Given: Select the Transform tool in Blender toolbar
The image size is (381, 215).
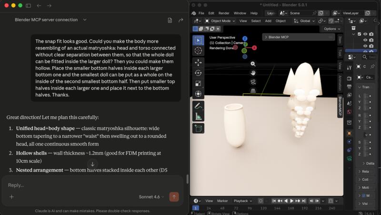Looking at the screenshot, I should click(198, 94).
